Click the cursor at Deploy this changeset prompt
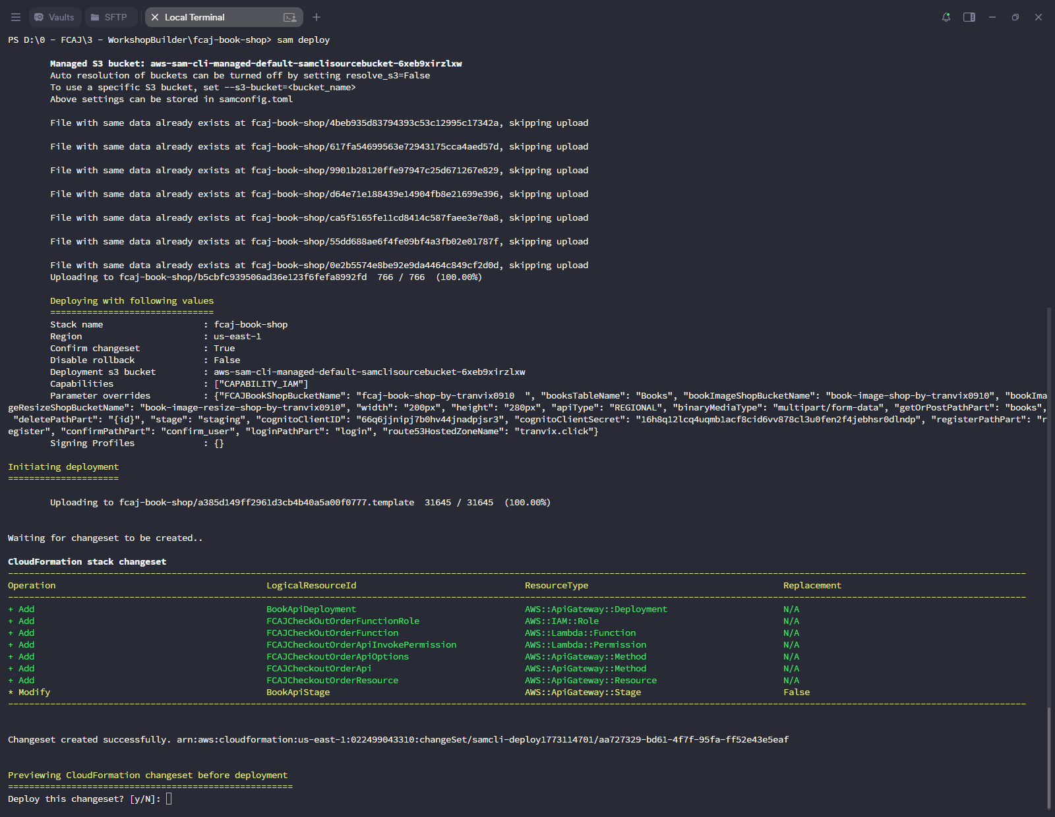 click(x=169, y=799)
